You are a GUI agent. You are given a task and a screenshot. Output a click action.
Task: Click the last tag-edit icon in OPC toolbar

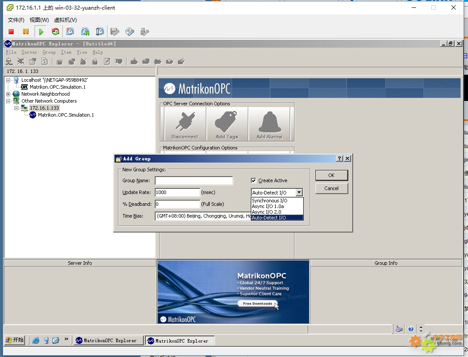[181, 62]
